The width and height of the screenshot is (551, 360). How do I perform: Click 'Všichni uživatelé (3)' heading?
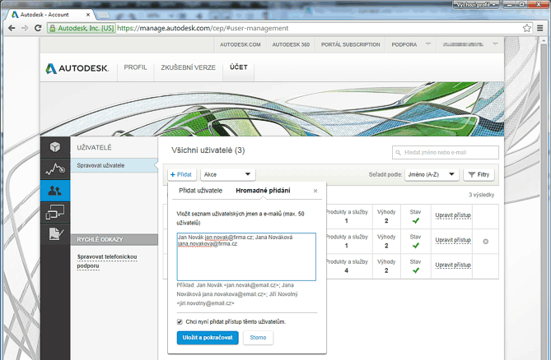tap(208, 150)
